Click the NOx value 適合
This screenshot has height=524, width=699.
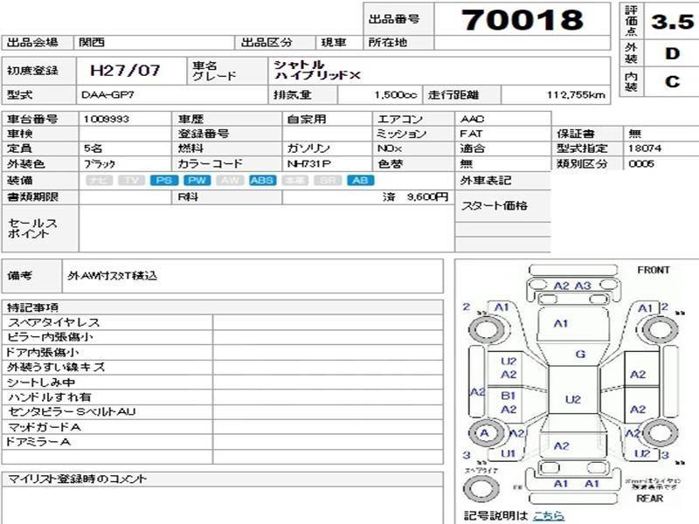[473, 148]
